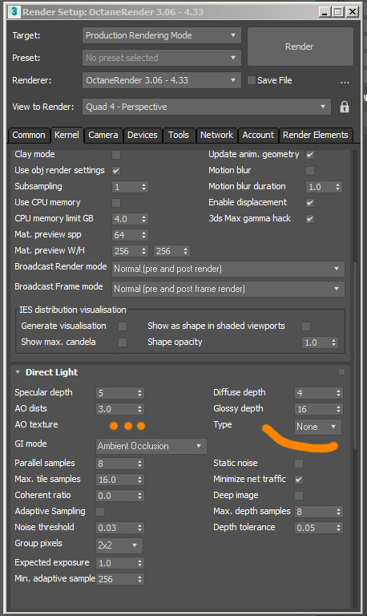Enable the Use CPU memory checkbox
The width and height of the screenshot is (367, 616).
point(116,203)
